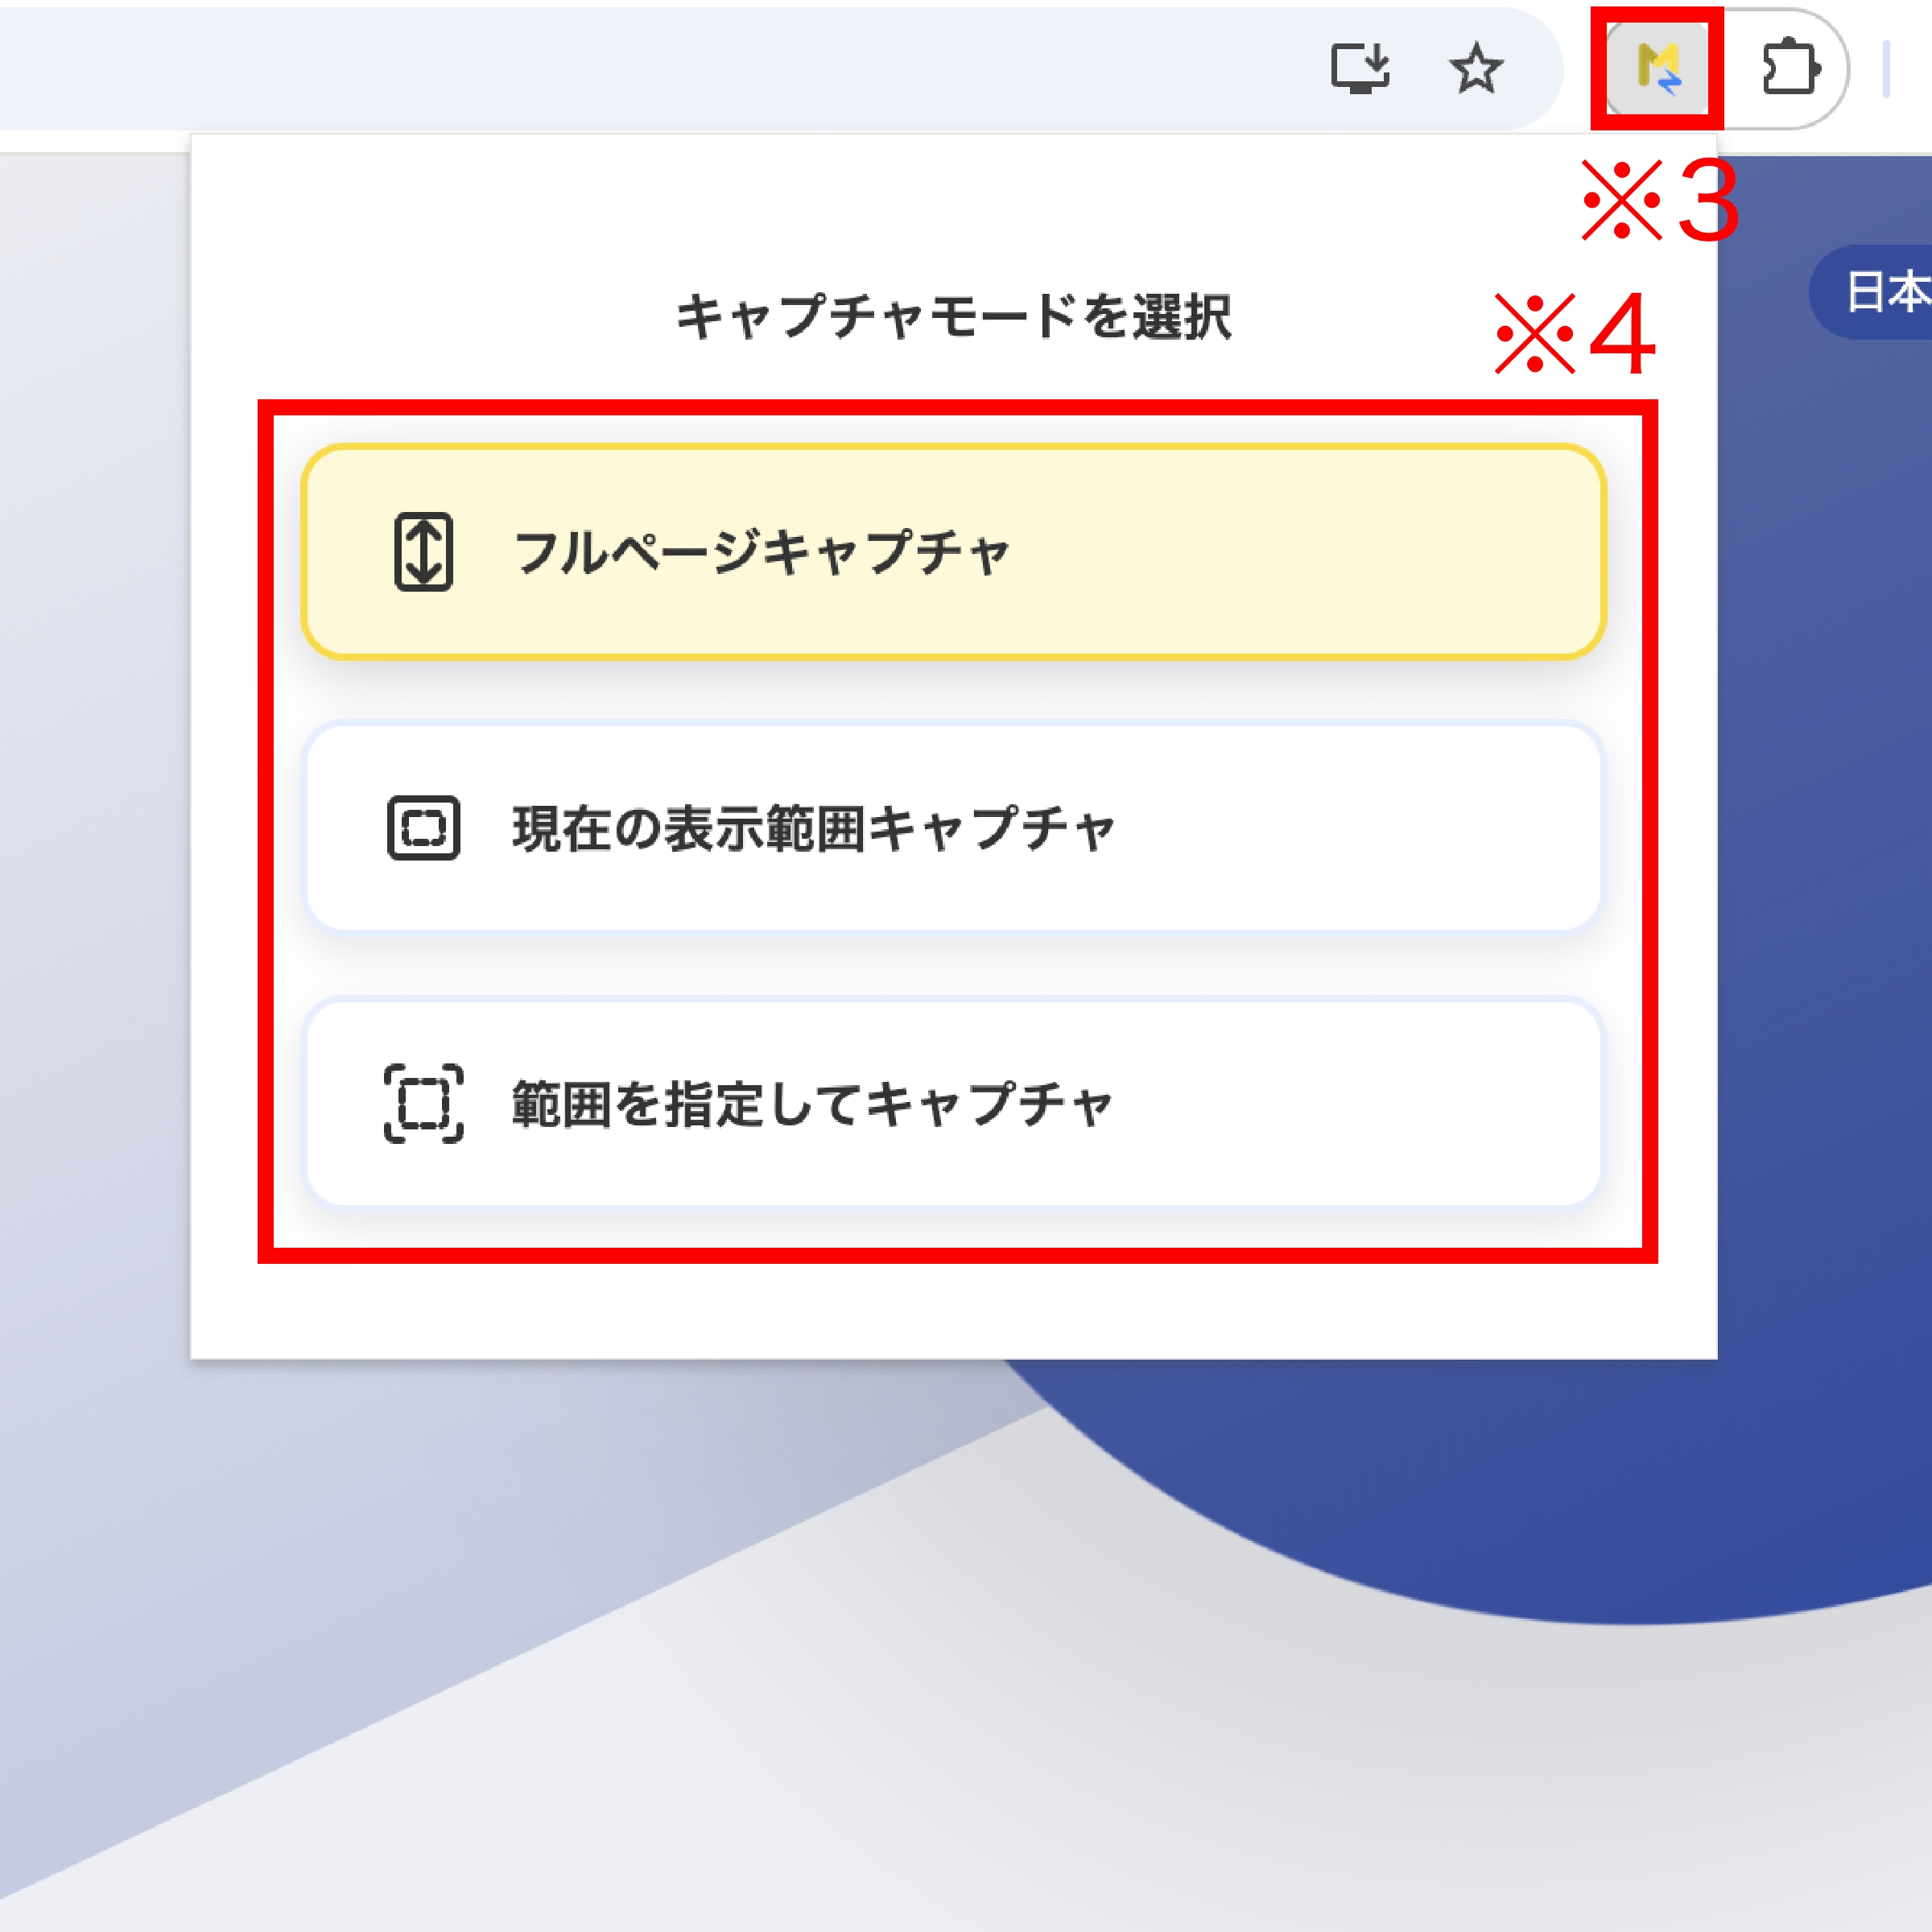Screen dimensions: 1932x1932
Task: Click the region selection capture button
Action: (955, 1102)
